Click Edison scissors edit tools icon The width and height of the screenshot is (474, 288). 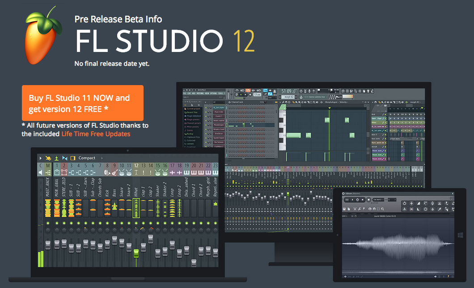pos(355,209)
